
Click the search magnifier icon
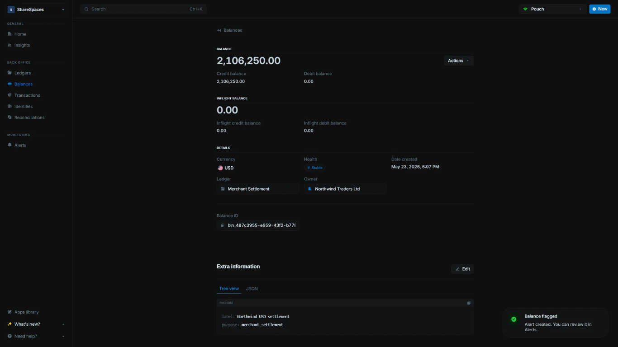pyautogui.click(x=86, y=9)
